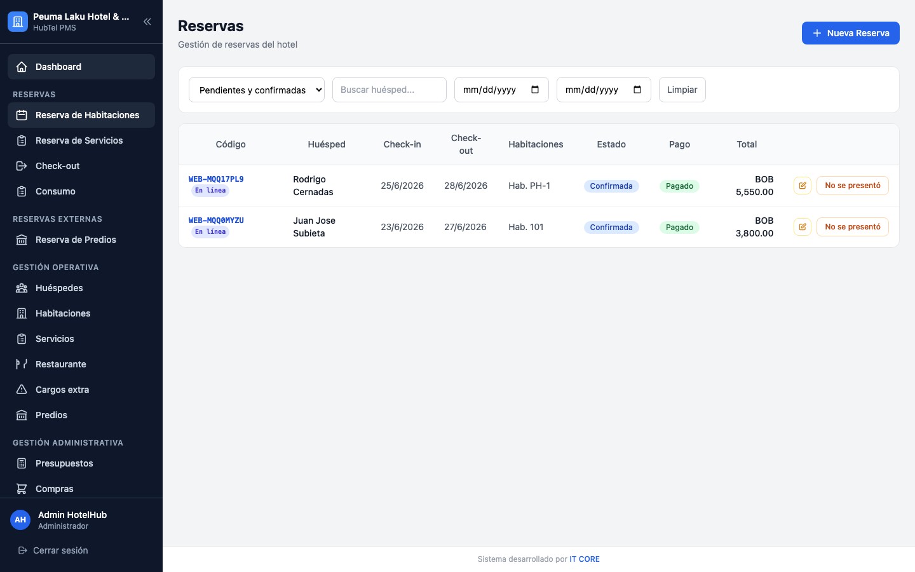Click the Restaurante cutlery icon

(x=22, y=364)
